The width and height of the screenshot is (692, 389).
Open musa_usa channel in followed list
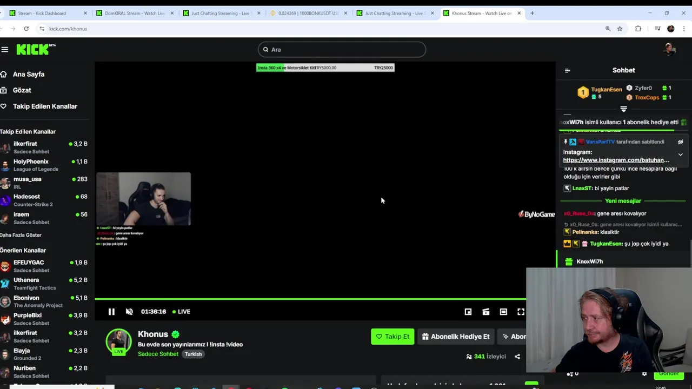tap(44, 183)
